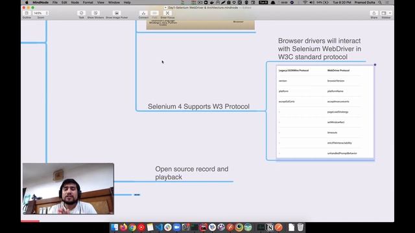Viewport: 415px width, 233px height.
Task: Open the MindNode application menu
Action: (40, 3)
